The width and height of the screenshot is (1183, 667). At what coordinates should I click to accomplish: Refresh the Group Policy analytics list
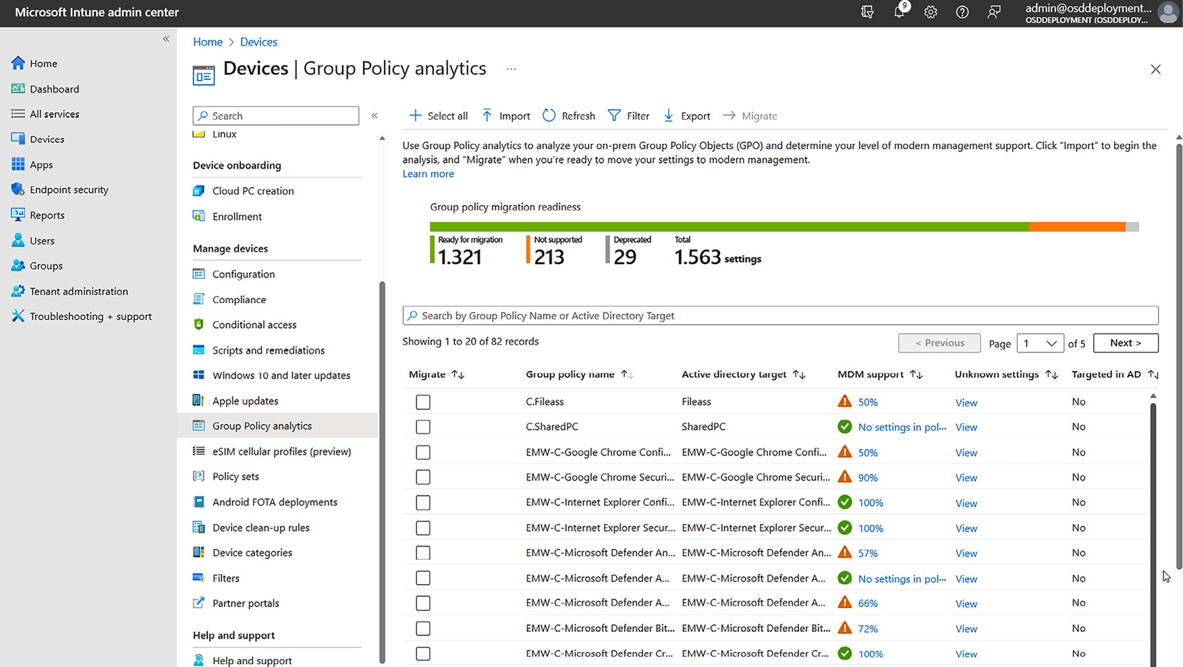(569, 115)
